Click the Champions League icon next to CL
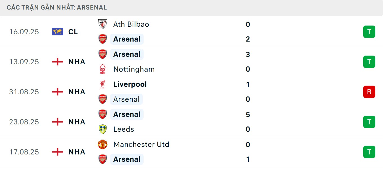Screen dimensions: 388x171 pos(57,32)
